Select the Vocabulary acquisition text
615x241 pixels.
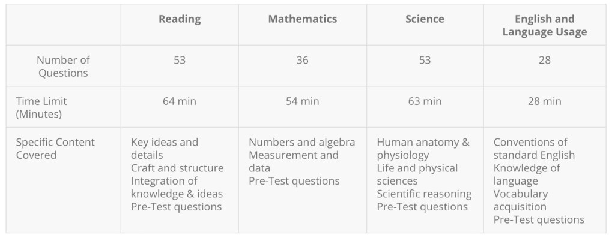pos(520,200)
